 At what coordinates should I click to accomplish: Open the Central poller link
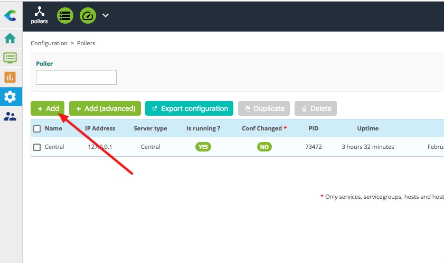(x=54, y=147)
